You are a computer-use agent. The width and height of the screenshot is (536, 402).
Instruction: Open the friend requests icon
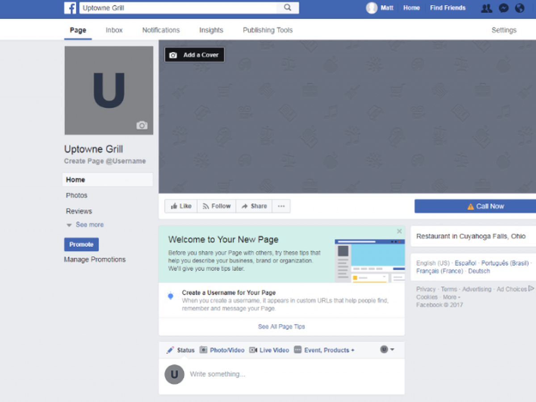pos(486,8)
